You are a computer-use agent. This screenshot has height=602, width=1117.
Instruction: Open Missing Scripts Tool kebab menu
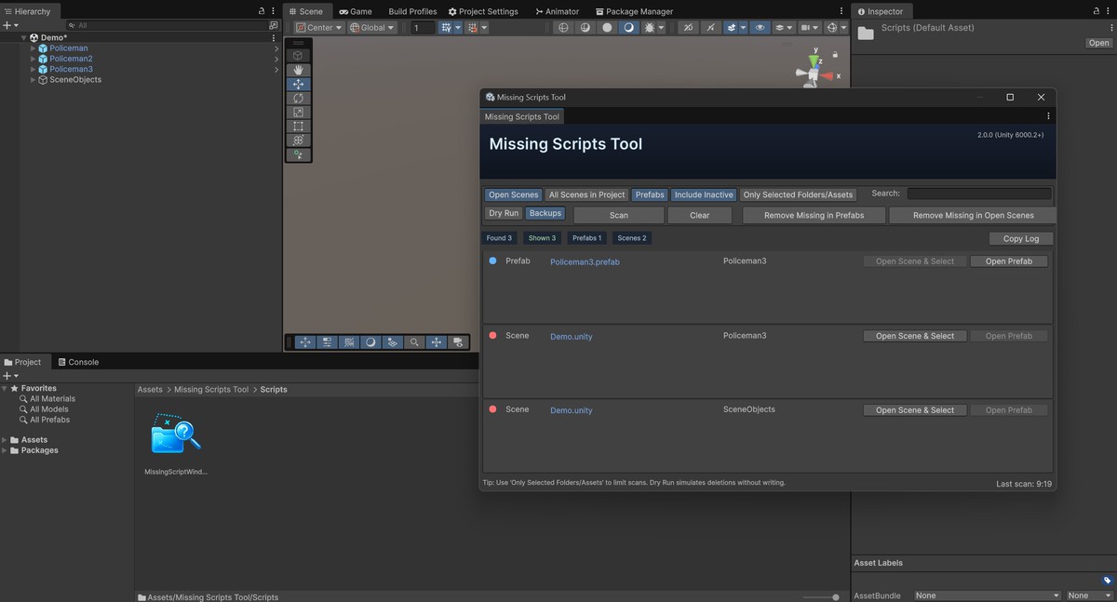1048,116
